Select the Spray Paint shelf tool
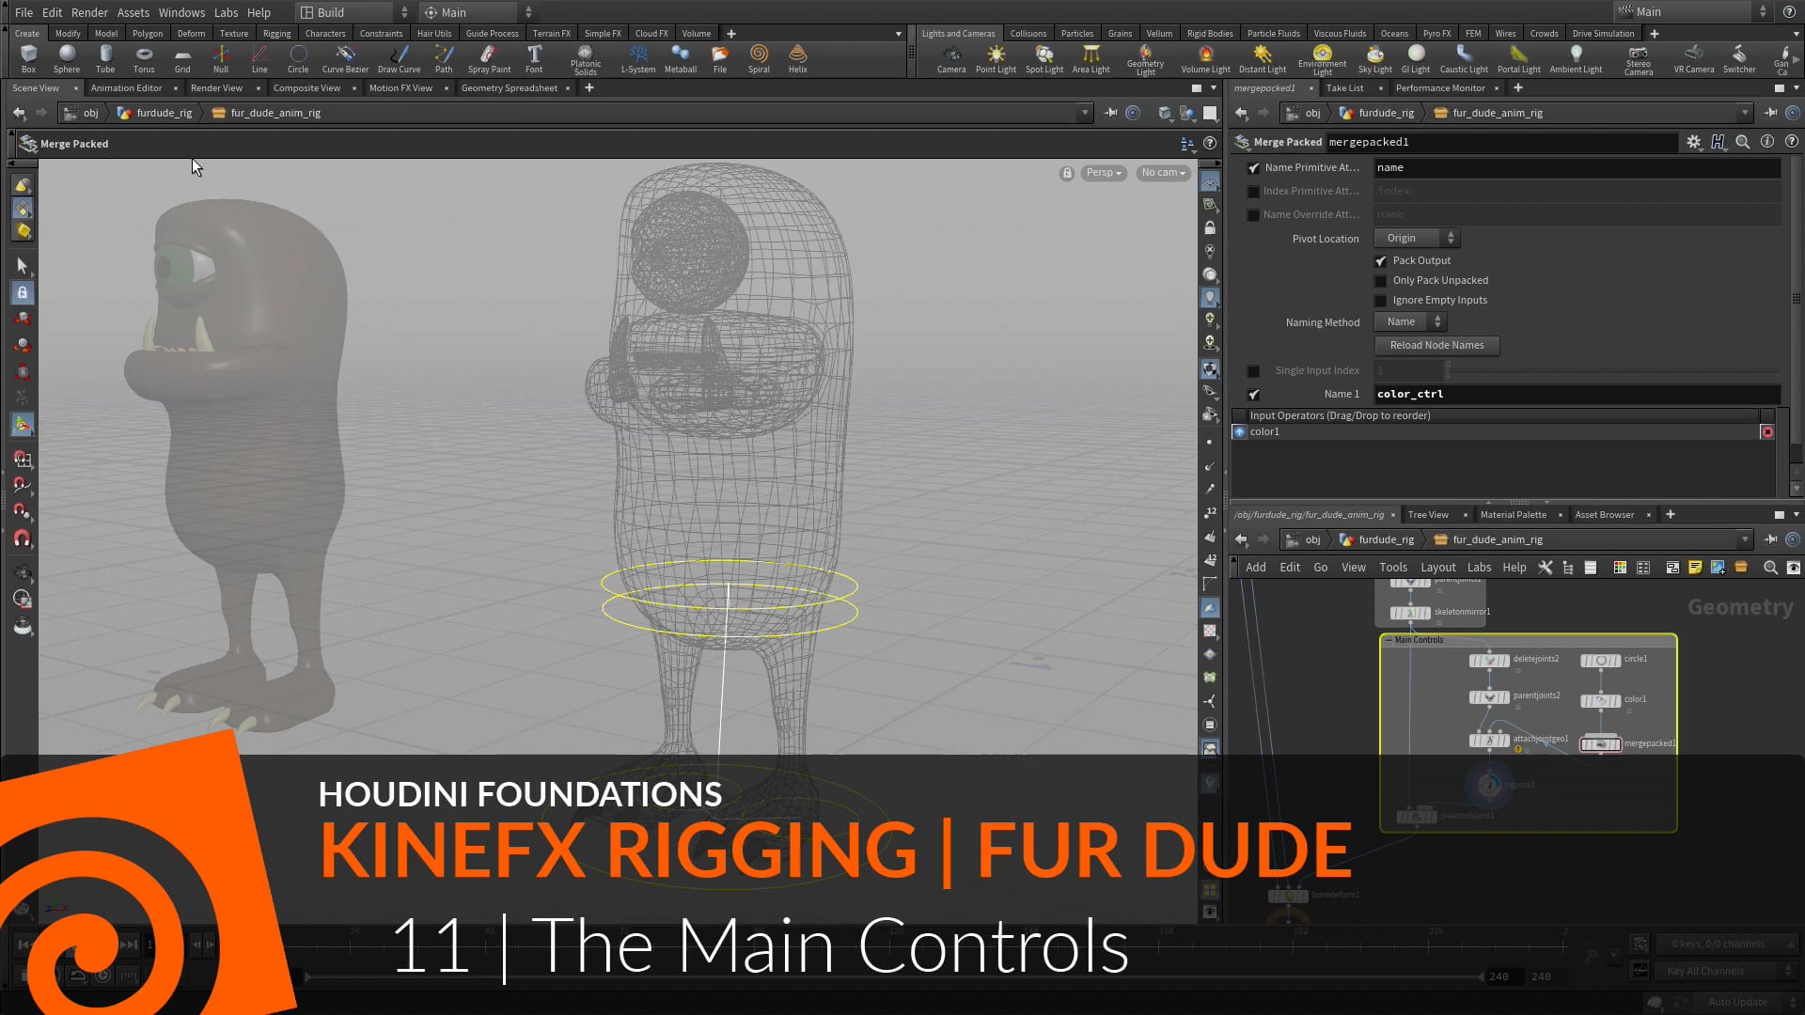Image resolution: width=1805 pixels, height=1015 pixels. (488, 59)
